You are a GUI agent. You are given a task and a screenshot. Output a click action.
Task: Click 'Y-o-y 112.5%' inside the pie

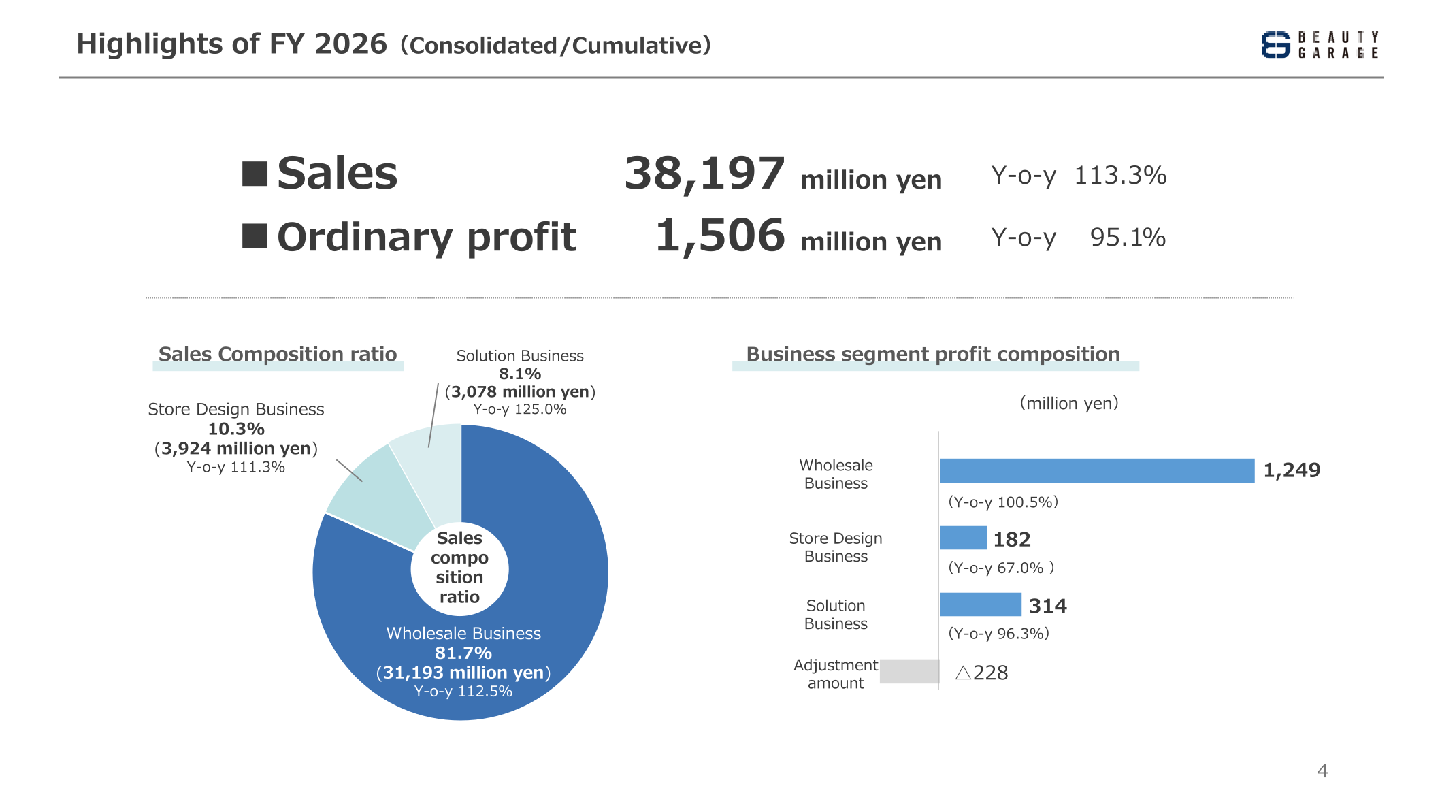click(x=463, y=692)
